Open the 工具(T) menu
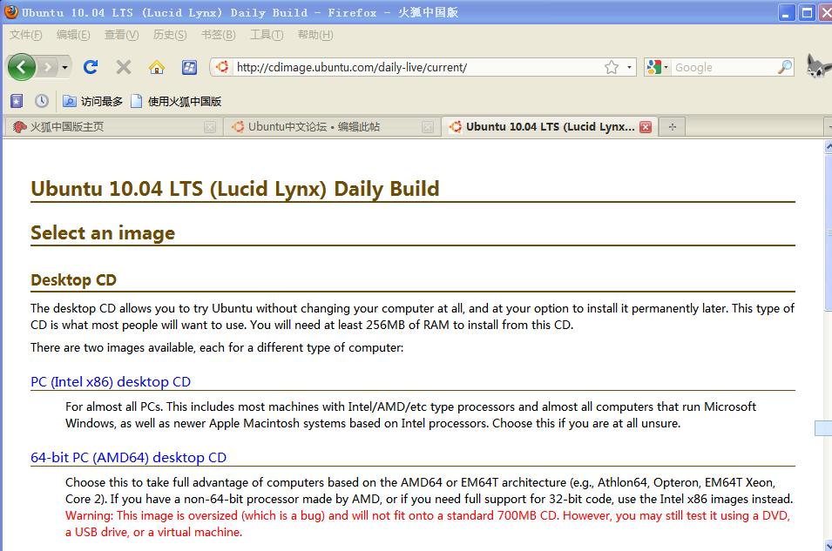 tap(267, 35)
